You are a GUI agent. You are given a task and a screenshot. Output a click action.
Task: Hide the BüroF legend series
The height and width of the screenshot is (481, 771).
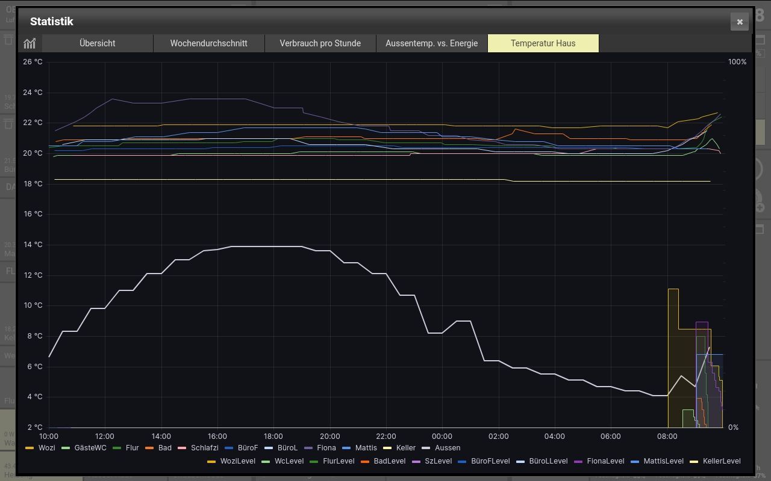click(242, 448)
